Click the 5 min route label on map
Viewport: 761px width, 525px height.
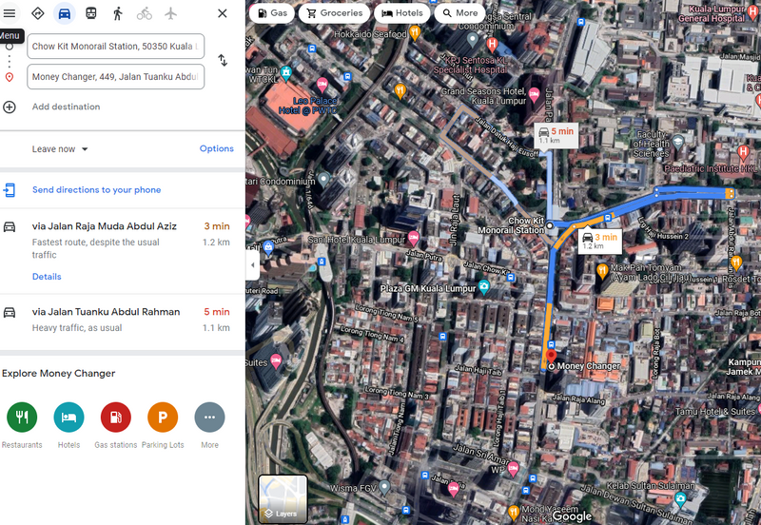point(556,135)
